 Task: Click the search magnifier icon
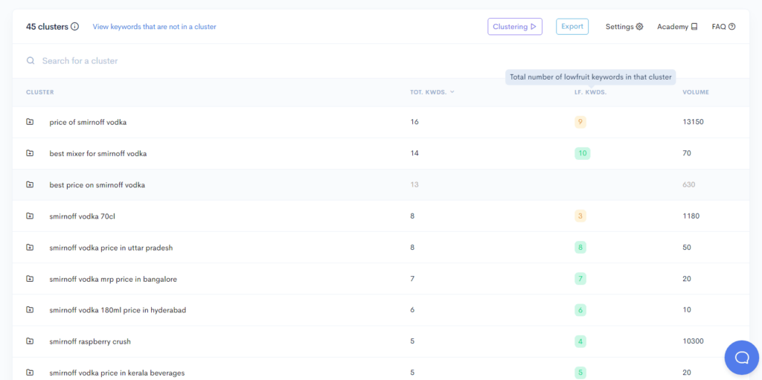coord(31,61)
